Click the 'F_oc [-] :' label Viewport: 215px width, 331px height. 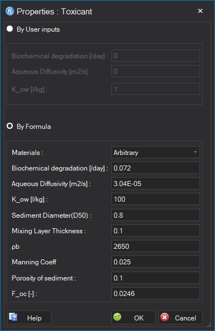pos(24,294)
